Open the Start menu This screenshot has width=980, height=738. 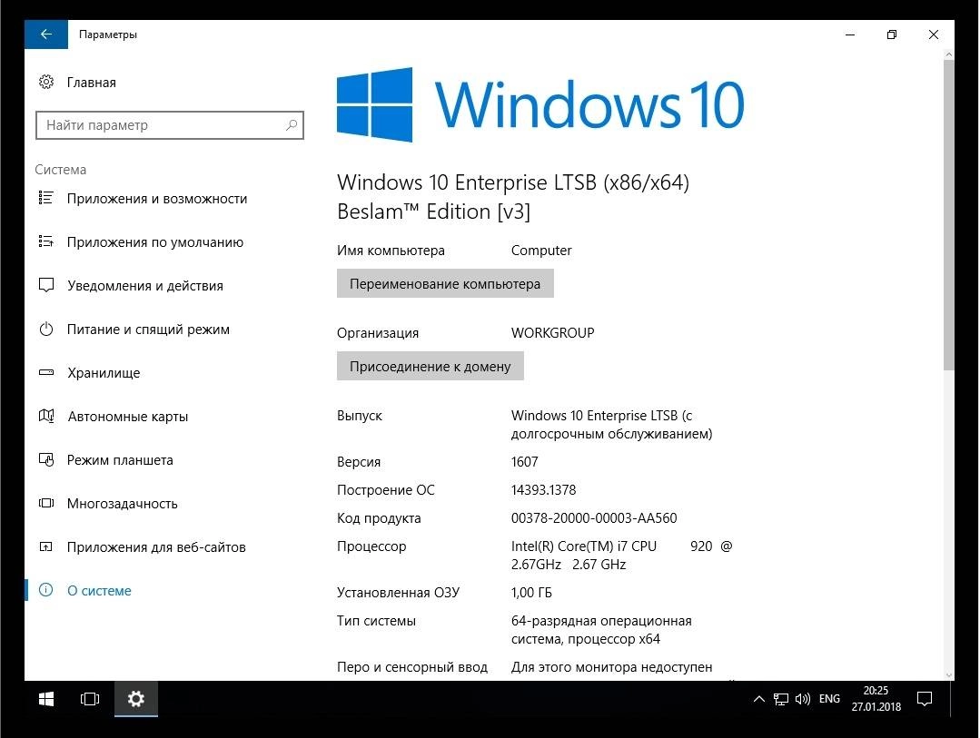tap(45, 699)
